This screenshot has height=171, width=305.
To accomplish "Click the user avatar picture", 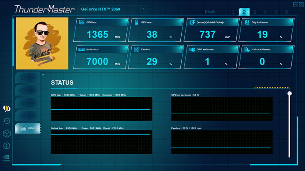I will (42, 43).
